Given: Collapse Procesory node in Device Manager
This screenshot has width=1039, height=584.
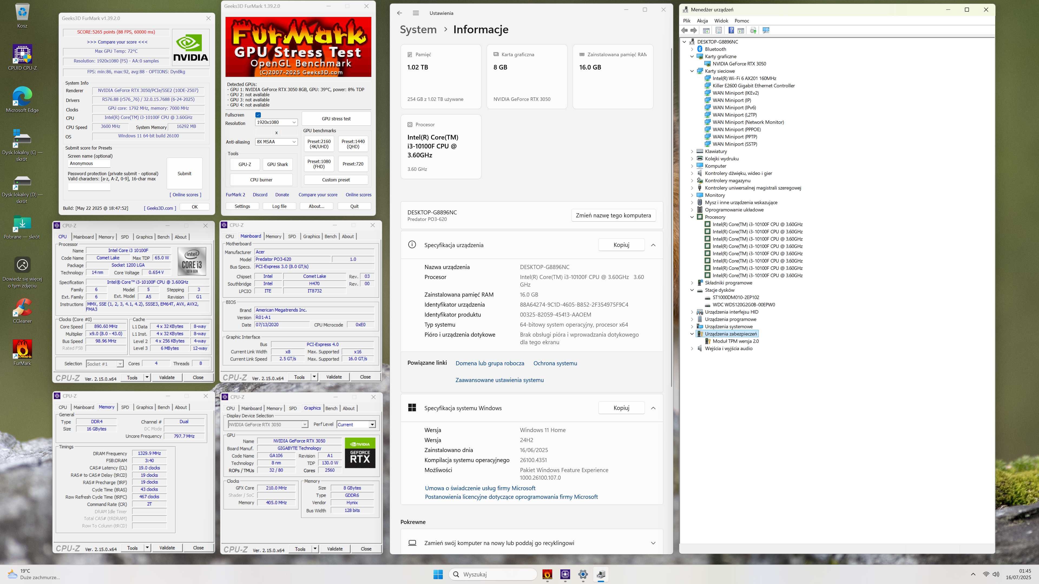Looking at the screenshot, I should (692, 217).
